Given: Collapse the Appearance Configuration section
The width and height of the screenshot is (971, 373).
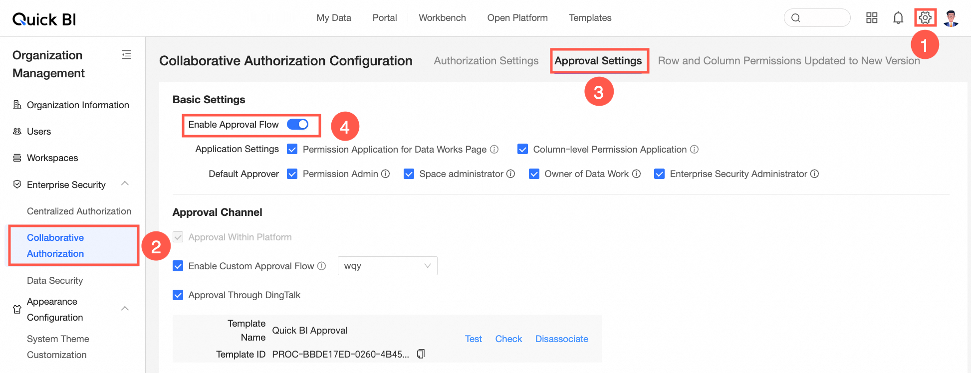Looking at the screenshot, I should coord(125,309).
